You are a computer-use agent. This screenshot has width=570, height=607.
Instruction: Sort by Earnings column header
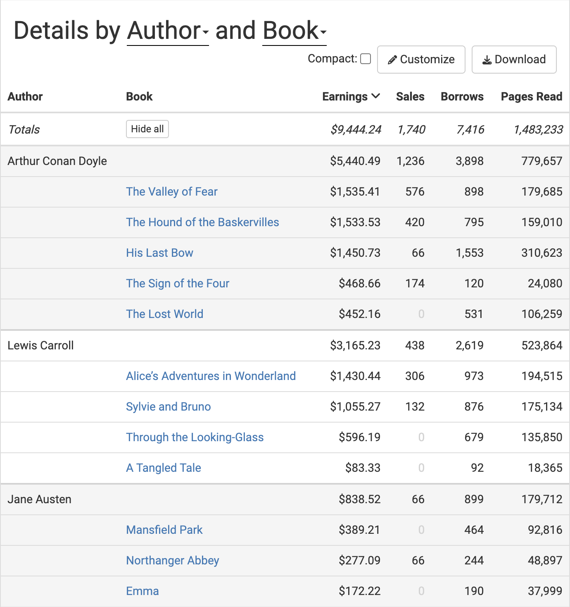(351, 96)
